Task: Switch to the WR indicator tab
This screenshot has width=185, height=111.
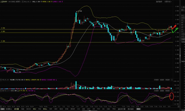Action: point(51,109)
